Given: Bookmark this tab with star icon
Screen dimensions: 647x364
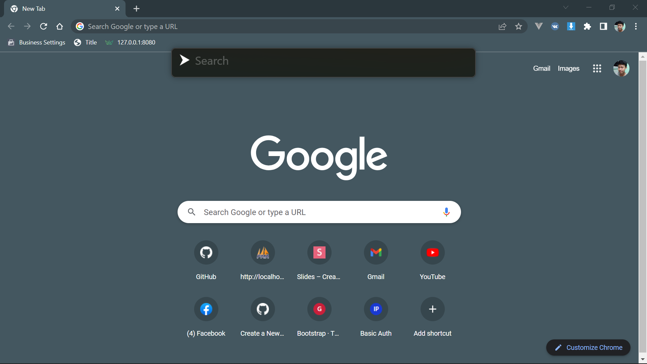Looking at the screenshot, I should pyautogui.click(x=519, y=26).
